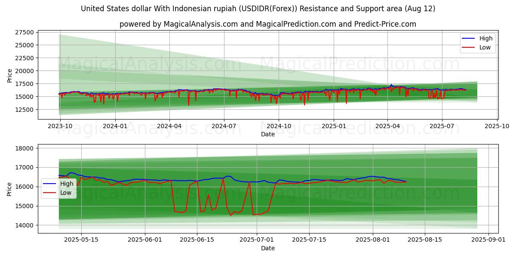Viewport: 516px width, 258px height.
Task: Click 'Low' in the bottom chart legend
Action: [x=66, y=193]
